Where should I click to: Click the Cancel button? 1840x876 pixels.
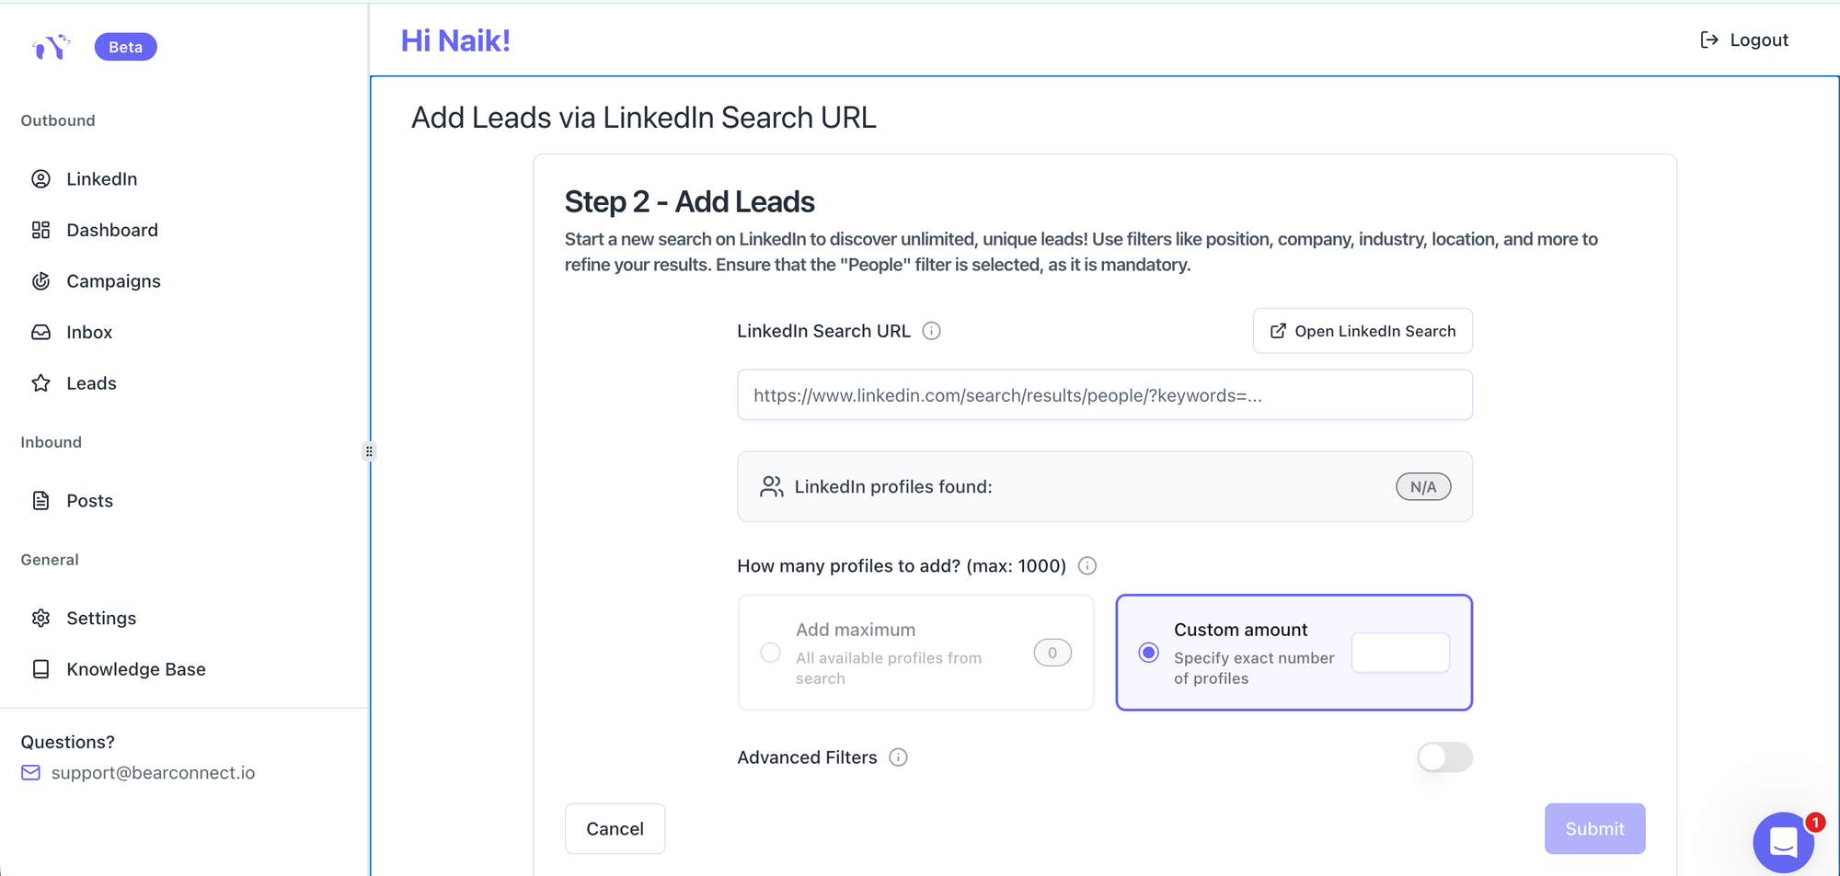[x=615, y=829]
